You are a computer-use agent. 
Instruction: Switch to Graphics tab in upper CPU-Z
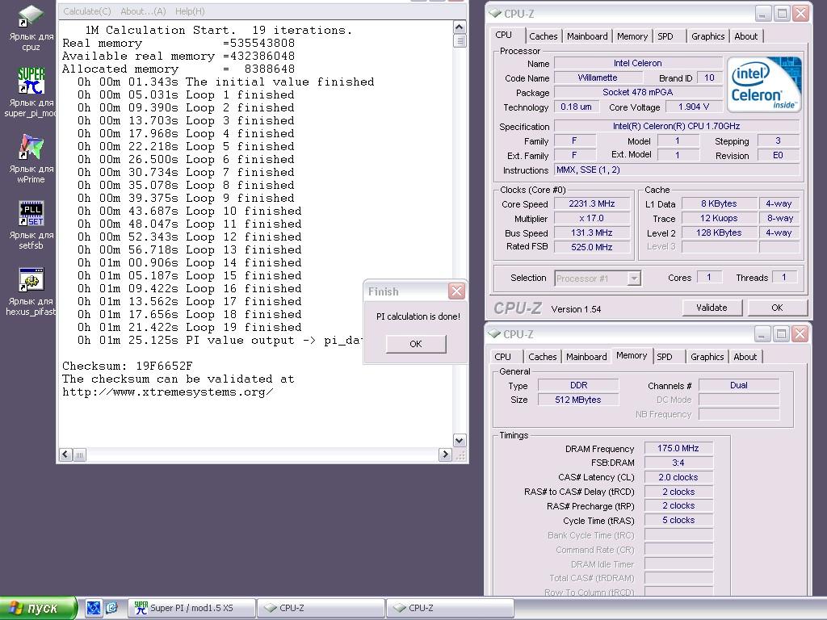[707, 36]
